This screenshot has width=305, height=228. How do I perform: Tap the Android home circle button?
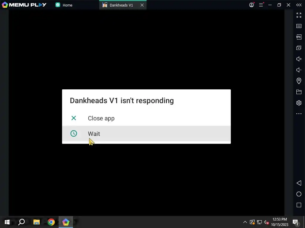[x=299, y=194]
